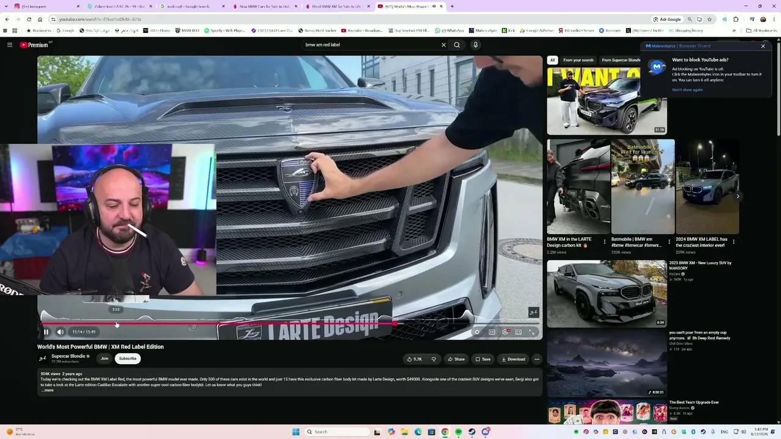Open 2024 BMW XM LABEL short
The height and width of the screenshot is (439, 781).
[x=707, y=187]
